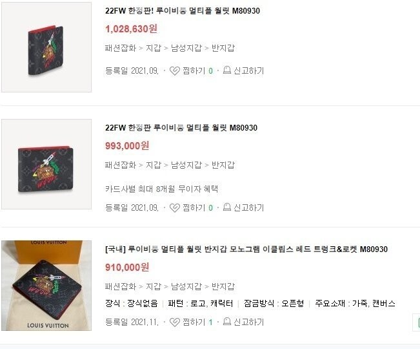Image resolution: width=420 pixels, height=349 pixels.
Task: Click the heart icon on the 993,000원 listing
Action: (175, 207)
